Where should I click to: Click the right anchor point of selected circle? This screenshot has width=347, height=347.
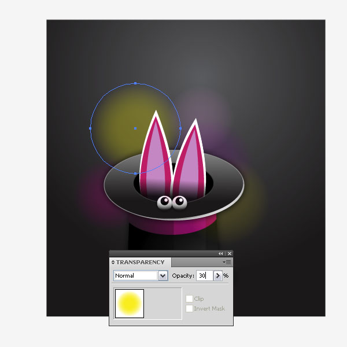click(x=180, y=128)
